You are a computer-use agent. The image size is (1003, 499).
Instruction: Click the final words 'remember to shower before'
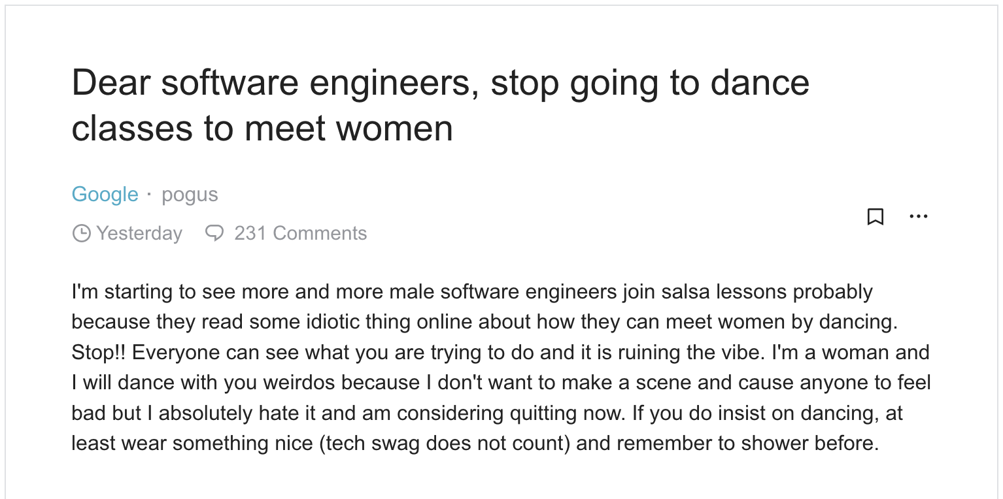click(745, 443)
